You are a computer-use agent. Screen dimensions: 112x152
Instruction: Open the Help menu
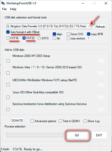(x=13, y=9)
